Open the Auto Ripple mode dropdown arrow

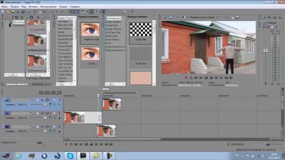87,12
